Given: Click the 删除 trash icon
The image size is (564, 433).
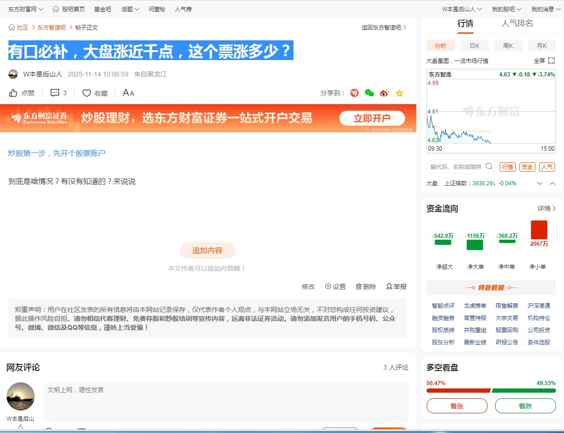Looking at the screenshot, I should coord(359,286).
